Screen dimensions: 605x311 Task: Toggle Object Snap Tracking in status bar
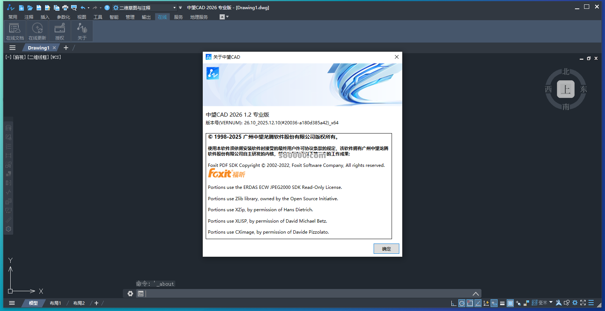pyautogui.click(x=478, y=303)
